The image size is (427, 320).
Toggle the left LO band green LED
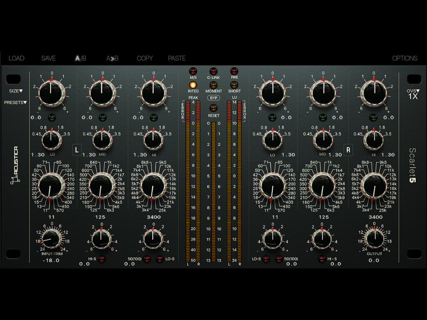[x=52, y=117]
